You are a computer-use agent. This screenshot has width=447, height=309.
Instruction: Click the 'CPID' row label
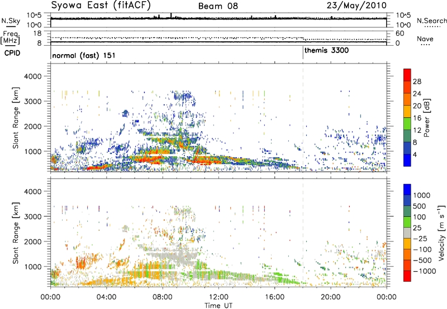point(12,53)
